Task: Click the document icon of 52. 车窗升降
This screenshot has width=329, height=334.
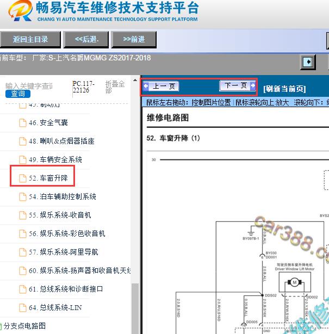Action: pyautogui.click(x=23, y=178)
